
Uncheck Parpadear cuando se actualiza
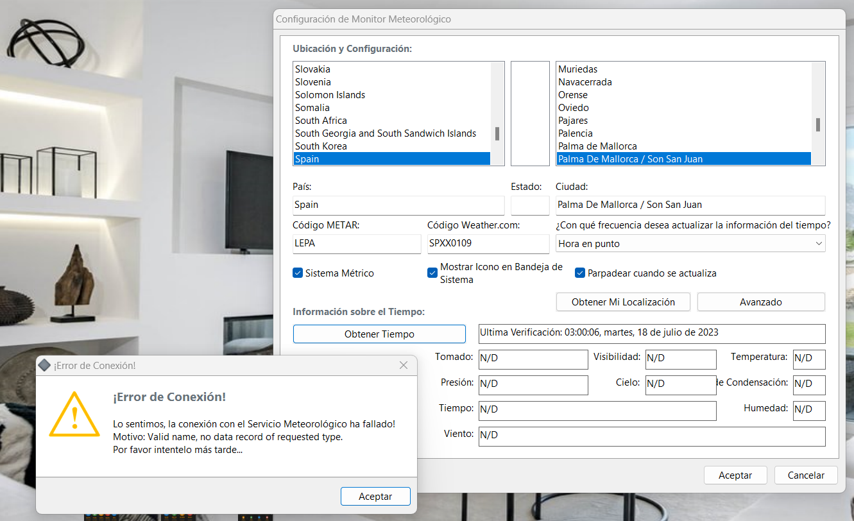(x=580, y=273)
